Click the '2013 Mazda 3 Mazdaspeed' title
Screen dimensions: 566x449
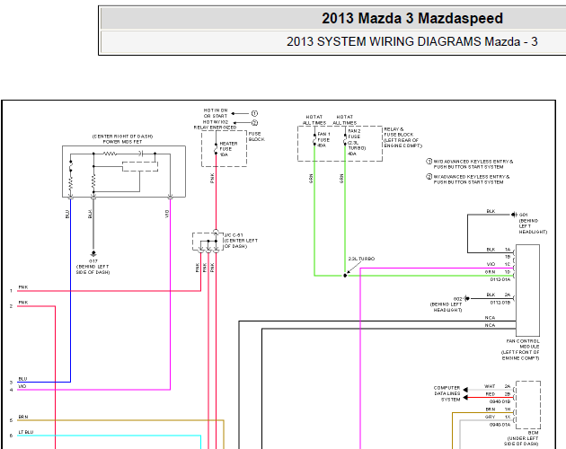[x=412, y=18]
